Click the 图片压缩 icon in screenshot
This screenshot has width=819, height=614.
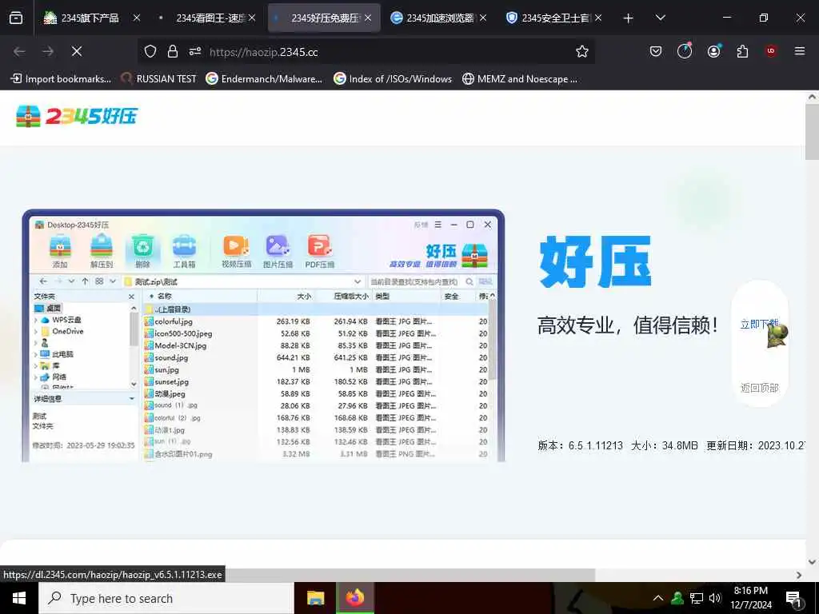click(x=278, y=252)
